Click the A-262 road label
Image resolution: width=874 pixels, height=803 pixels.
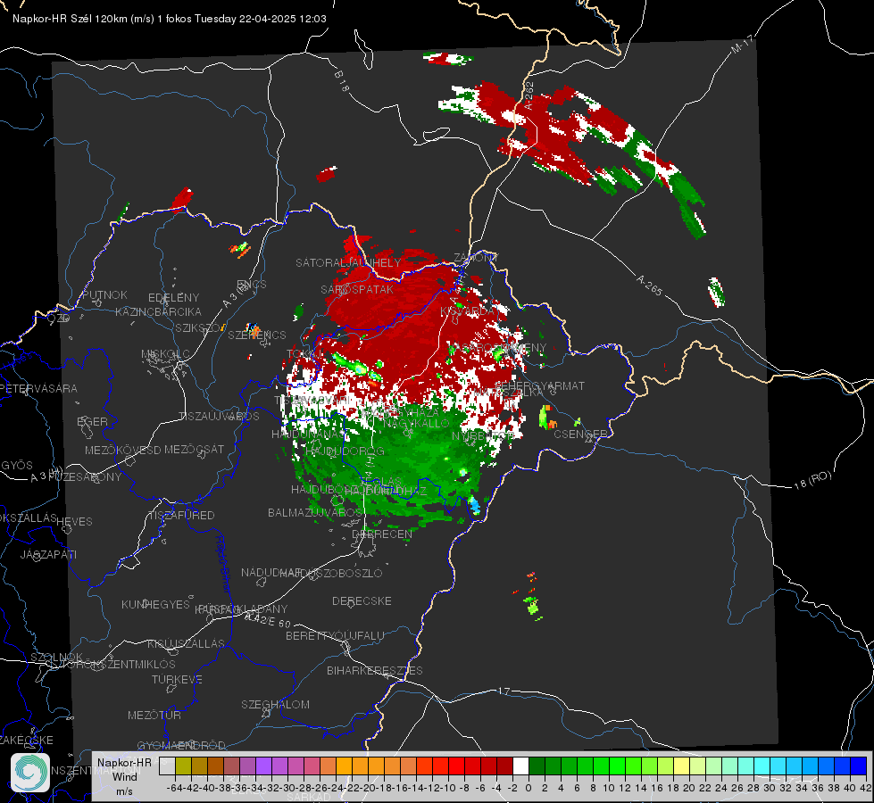click(x=529, y=95)
